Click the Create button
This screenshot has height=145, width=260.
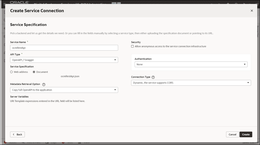[246, 134]
